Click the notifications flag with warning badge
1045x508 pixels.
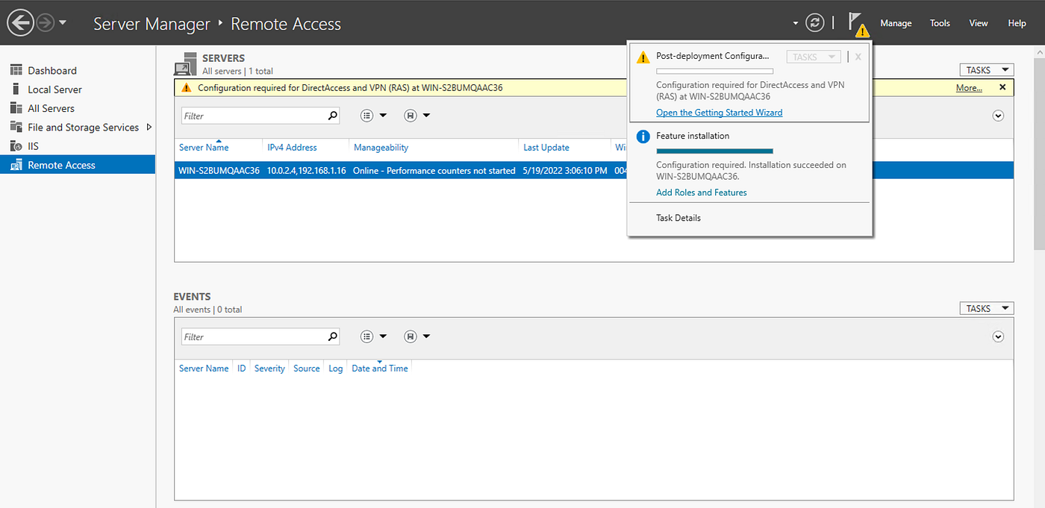coord(857,22)
